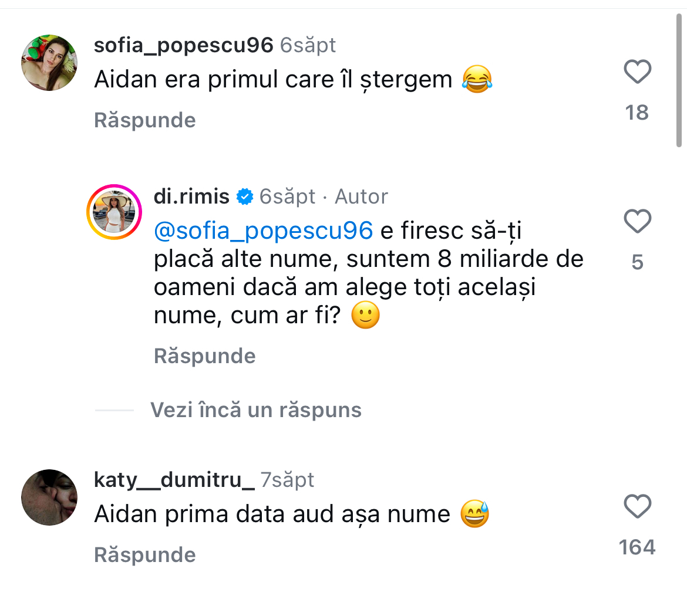Click the 6săpt timestamp on sofia_popescu96's comment
This screenshot has height=589, width=687.
308,45
